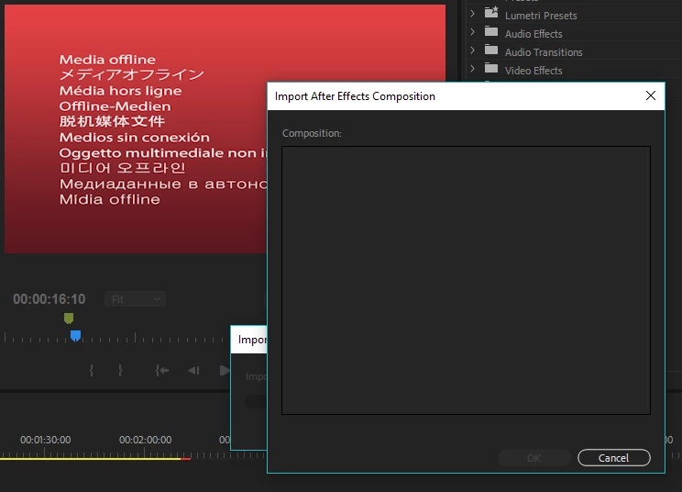The width and height of the screenshot is (682, 492).
Task: Click the Mark In button
Action: coord(91,371)
